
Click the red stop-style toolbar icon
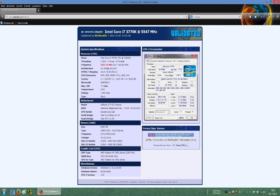coord(244,17)
